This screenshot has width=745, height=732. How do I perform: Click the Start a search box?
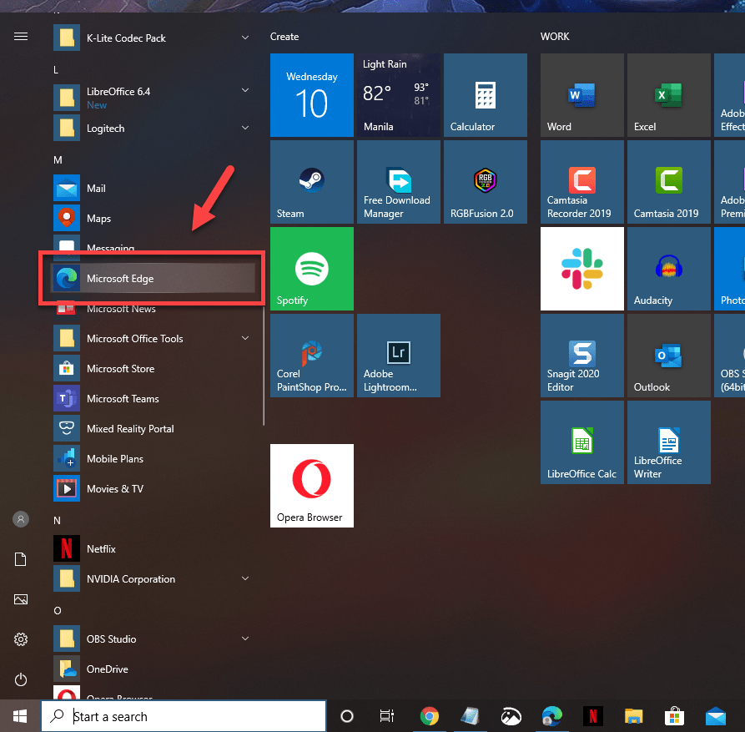(x=184, y=716)
